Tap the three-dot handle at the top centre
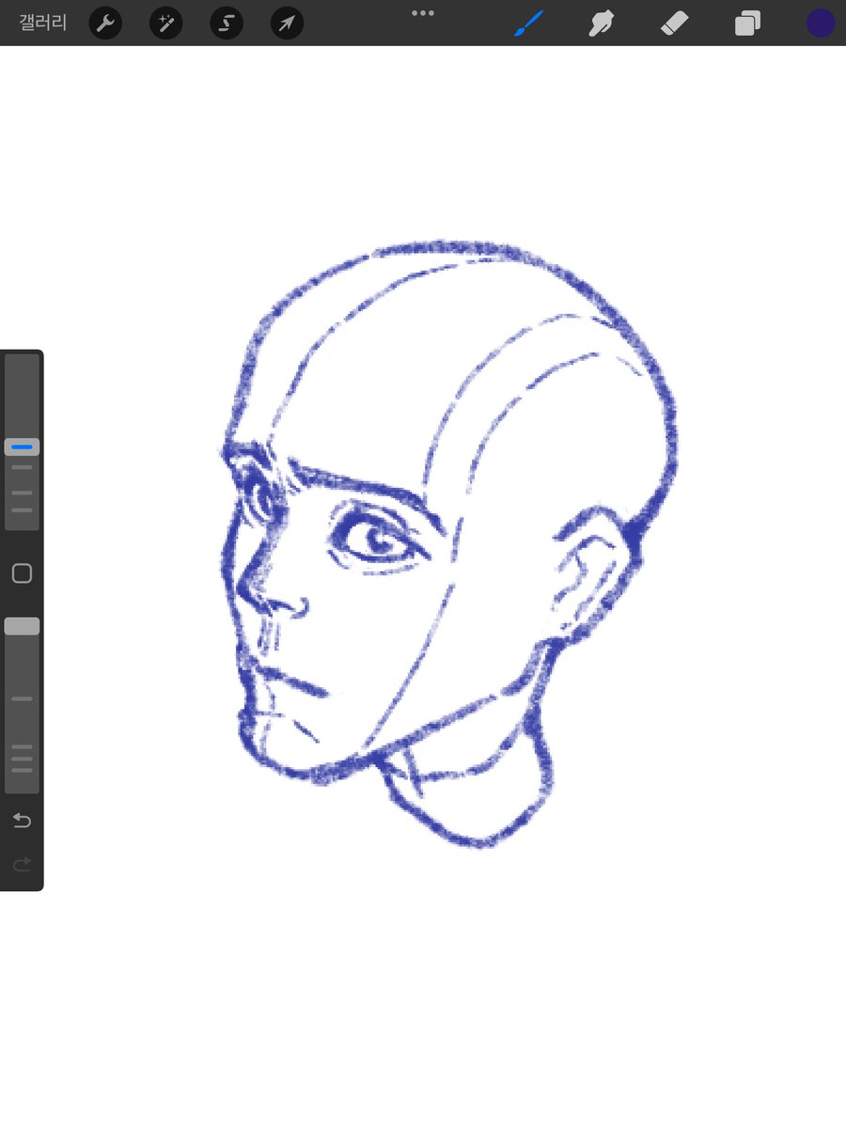846x1128 pixels. coord(423,13)
